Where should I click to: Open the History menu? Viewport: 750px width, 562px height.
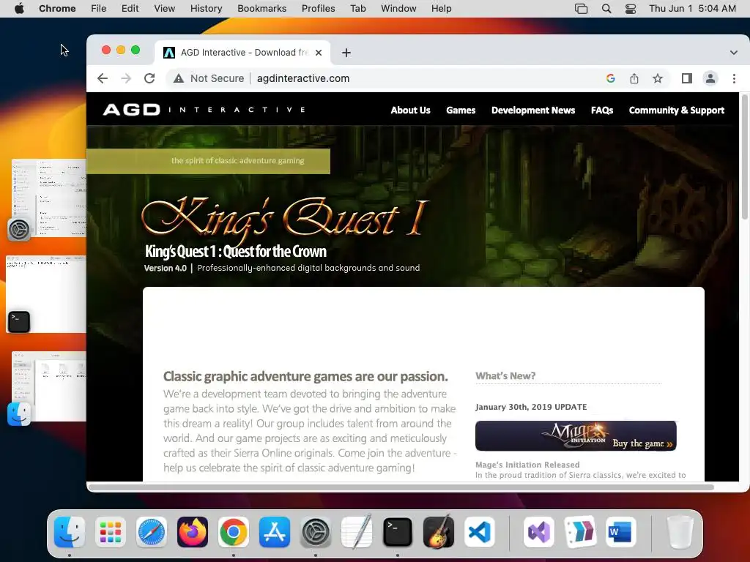(x=206, y=9)
